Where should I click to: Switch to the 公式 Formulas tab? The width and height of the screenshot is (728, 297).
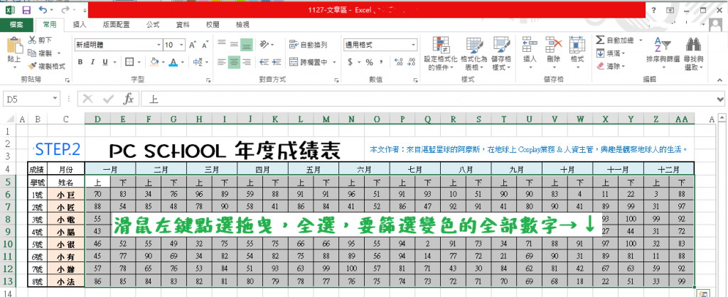pos(153,25)
